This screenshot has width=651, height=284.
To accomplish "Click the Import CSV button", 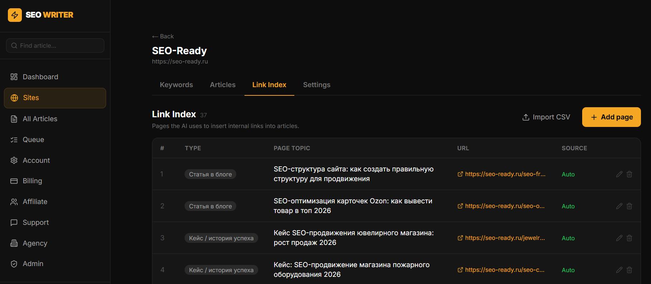I will coord(546,117).
